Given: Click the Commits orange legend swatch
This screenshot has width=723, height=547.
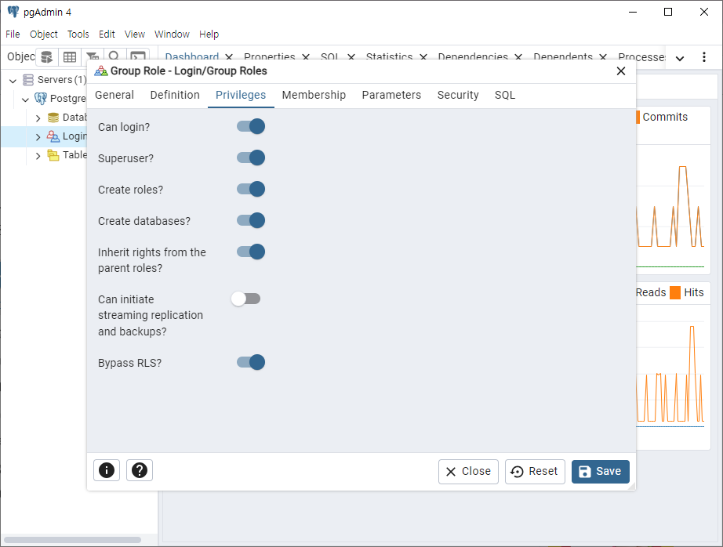Looking at the screenshot, I should pos(638,117).
